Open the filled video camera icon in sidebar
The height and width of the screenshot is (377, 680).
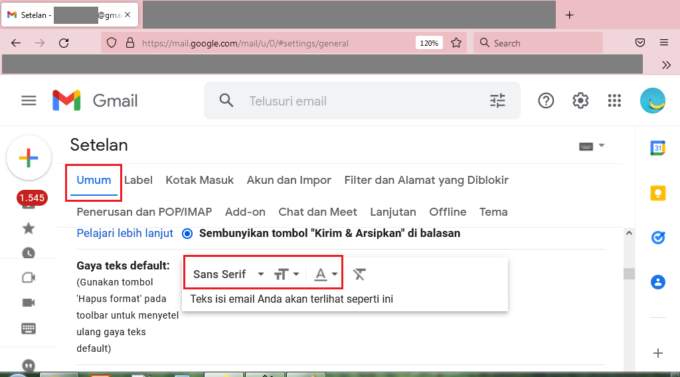tap(29, 303)
